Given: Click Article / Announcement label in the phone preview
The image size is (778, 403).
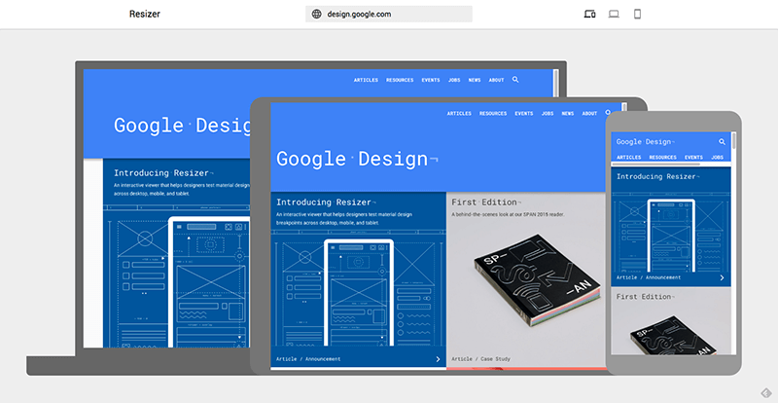Looking at the screenshot, I should click(x=649, y=277).
